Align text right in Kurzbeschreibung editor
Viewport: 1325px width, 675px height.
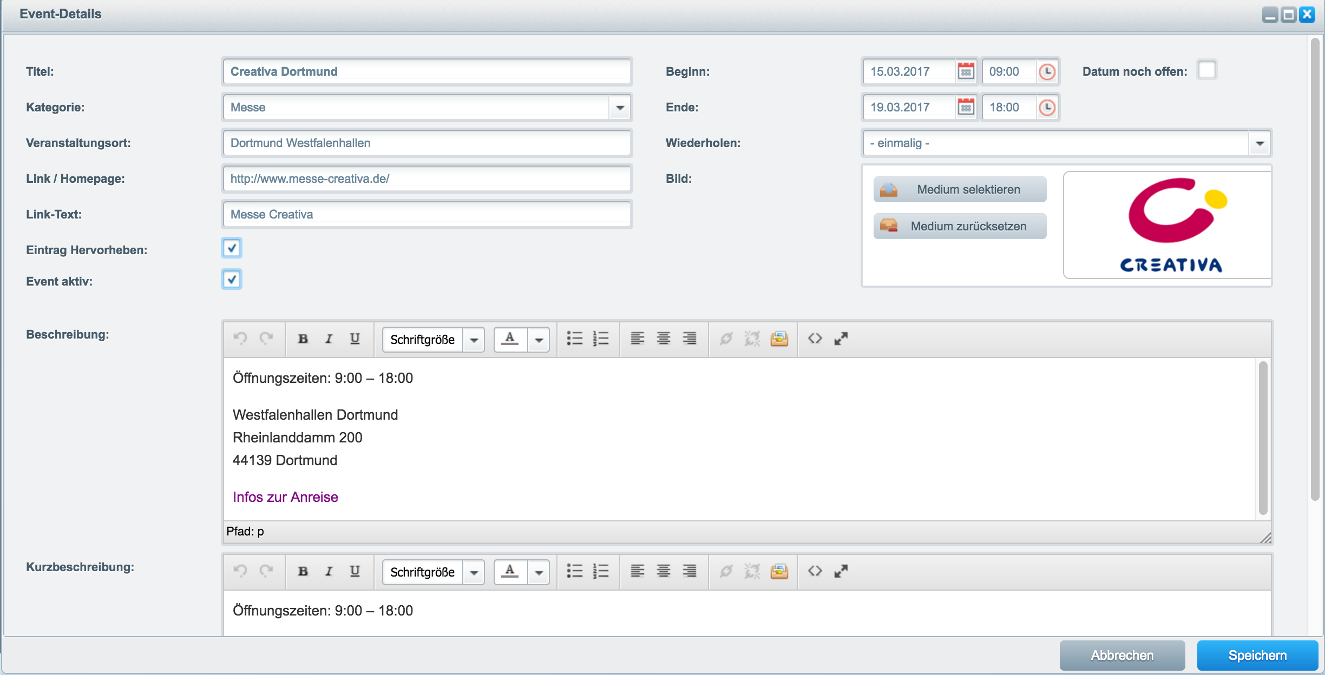click(690, 571)
